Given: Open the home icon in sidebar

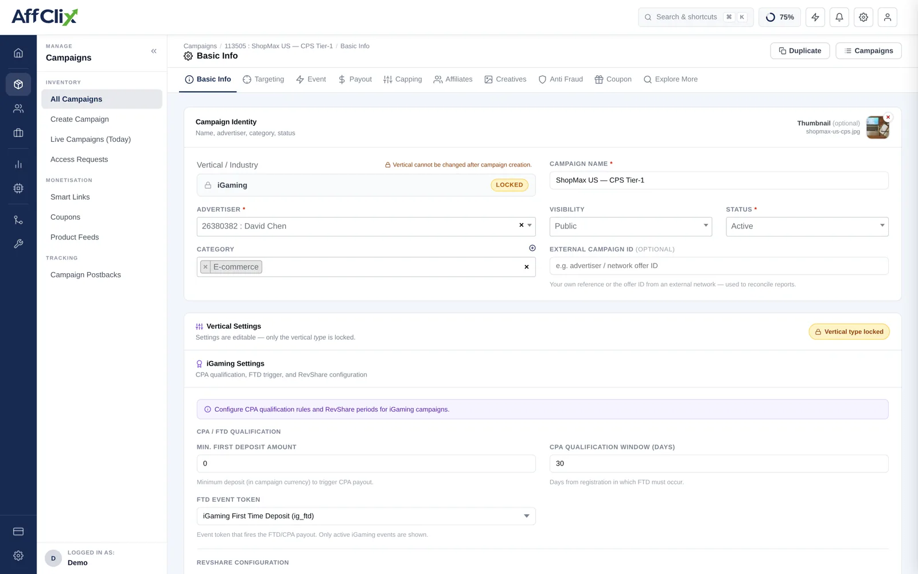Looking at the screenshot, I should [x=18, y=53].
